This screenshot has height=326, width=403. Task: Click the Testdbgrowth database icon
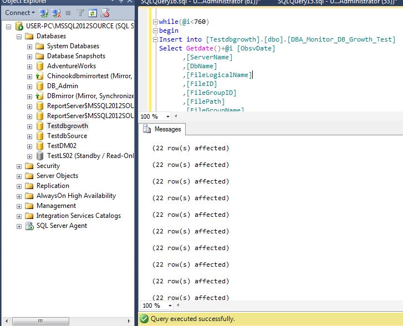(x=40, y=126)
